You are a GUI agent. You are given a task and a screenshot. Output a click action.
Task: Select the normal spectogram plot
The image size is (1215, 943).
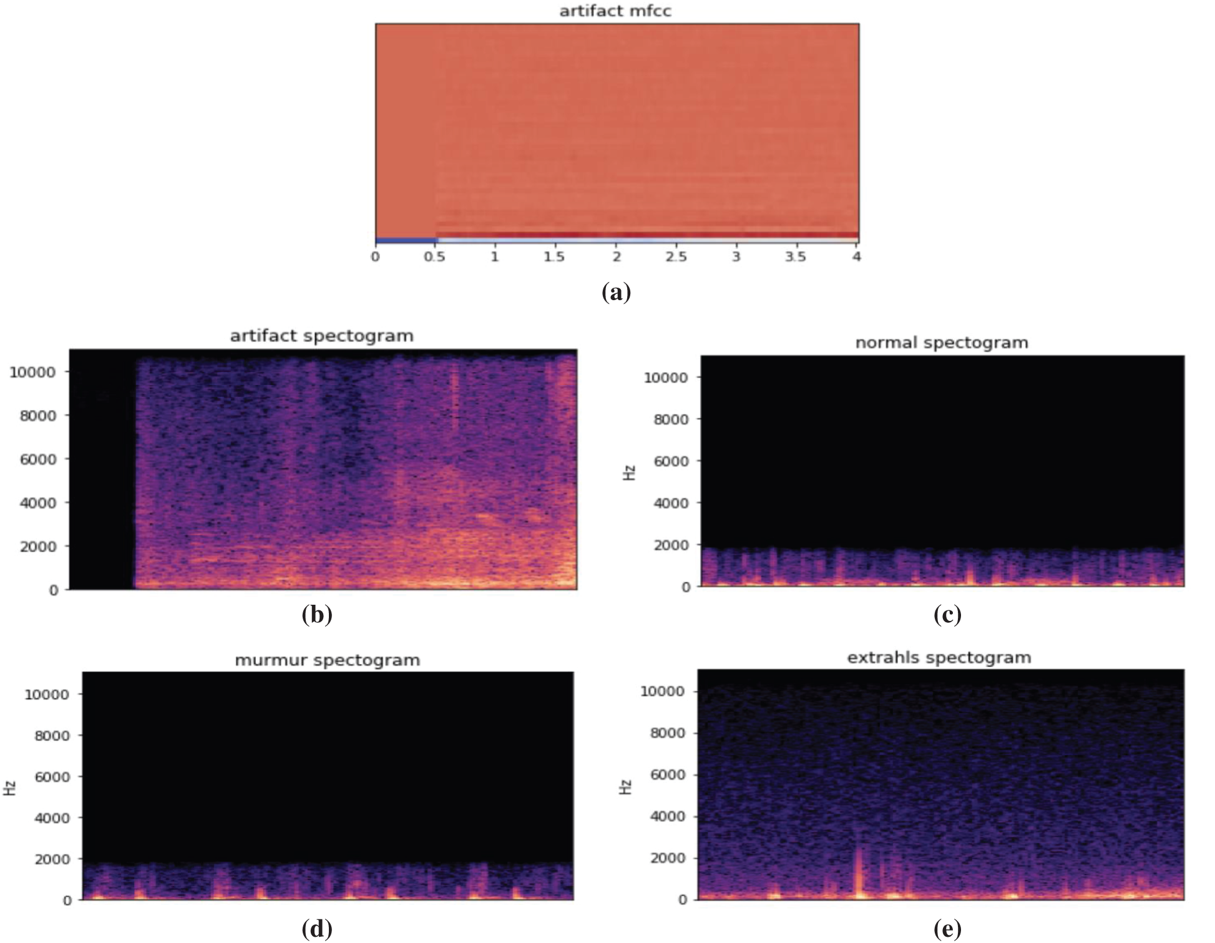click(942, 471)
